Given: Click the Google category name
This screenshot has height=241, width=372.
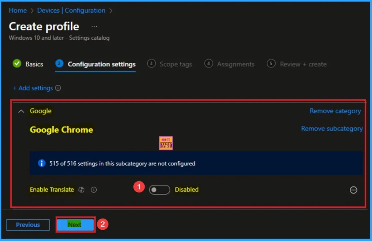Looking at the screenshot, I should click(x=41, y=111).
